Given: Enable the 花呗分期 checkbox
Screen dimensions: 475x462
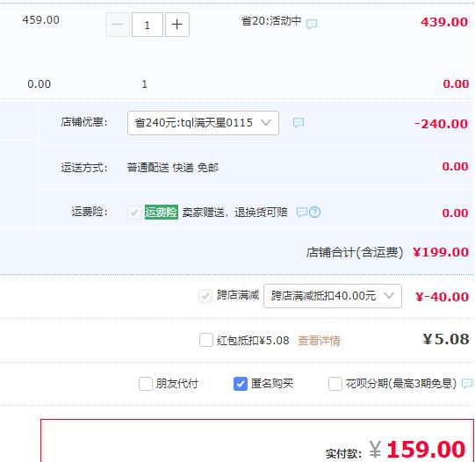Looking at the screenshot, I should tap(335, 384).
